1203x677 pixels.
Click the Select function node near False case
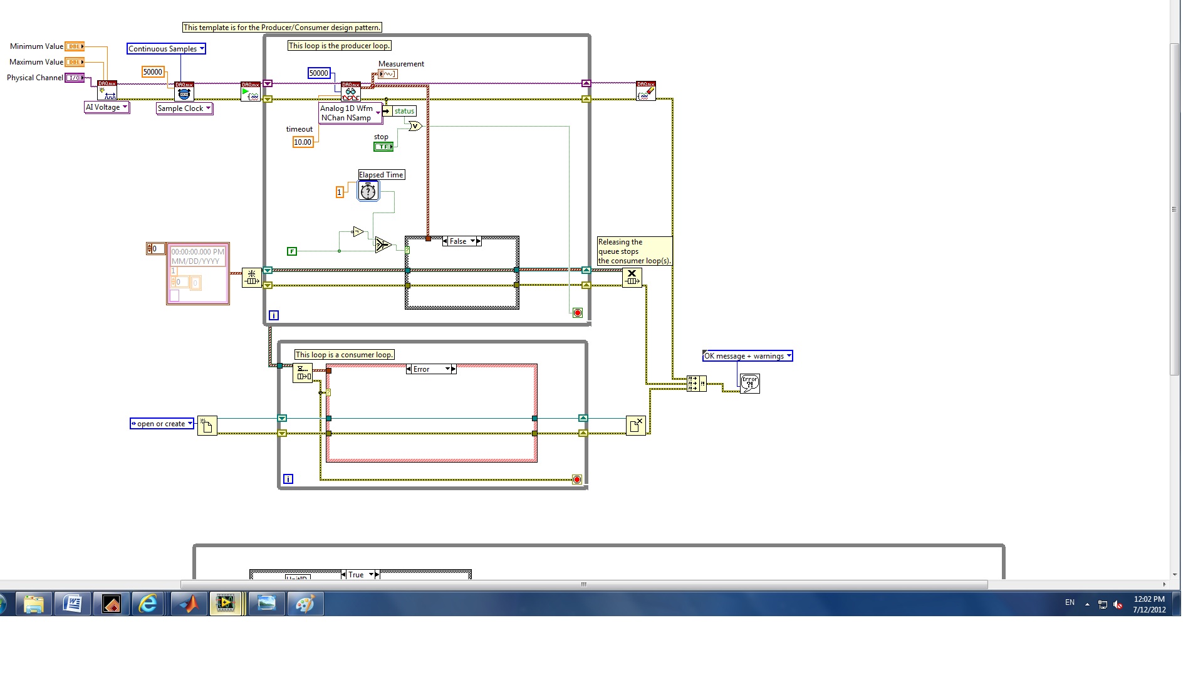point(383,244)
